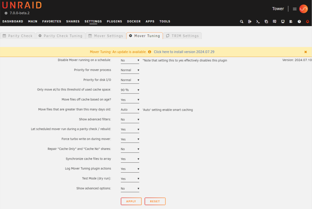Open the Tools menu
This screenshot has width=312, height=209.
coord(165,21)
